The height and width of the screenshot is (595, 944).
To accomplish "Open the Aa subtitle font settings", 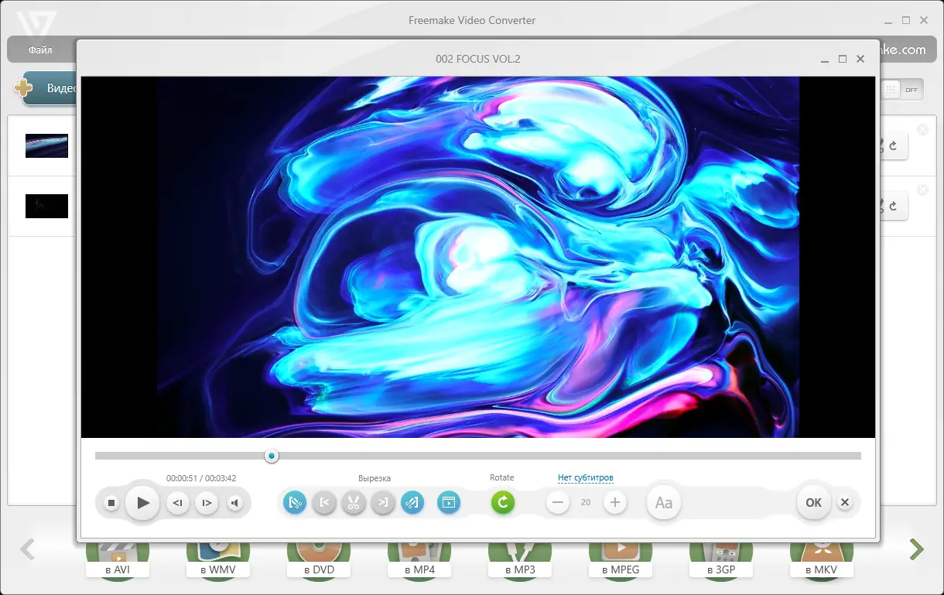I will click(x=664, y=503).
